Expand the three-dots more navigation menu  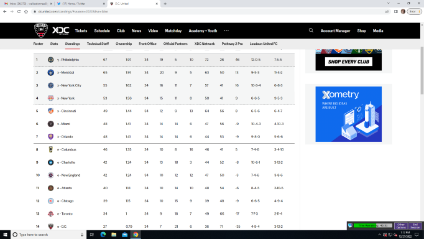click(x=226, y=31)
